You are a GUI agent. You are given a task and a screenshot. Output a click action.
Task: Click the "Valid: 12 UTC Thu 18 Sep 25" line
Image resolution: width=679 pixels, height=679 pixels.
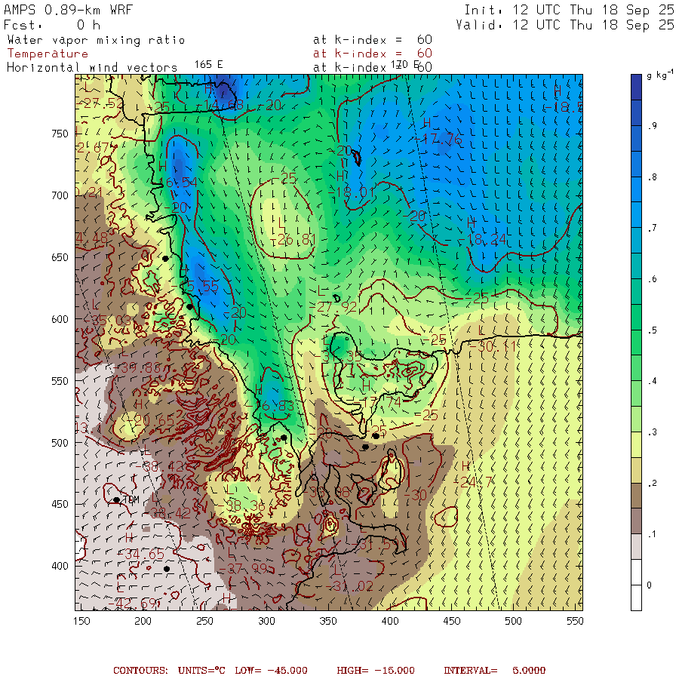click(565, 25)
